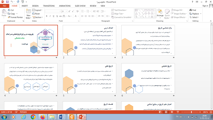Toggle Italic formatting button
The width and height of the screenshot is (213, 120).
tap(50, 16)
